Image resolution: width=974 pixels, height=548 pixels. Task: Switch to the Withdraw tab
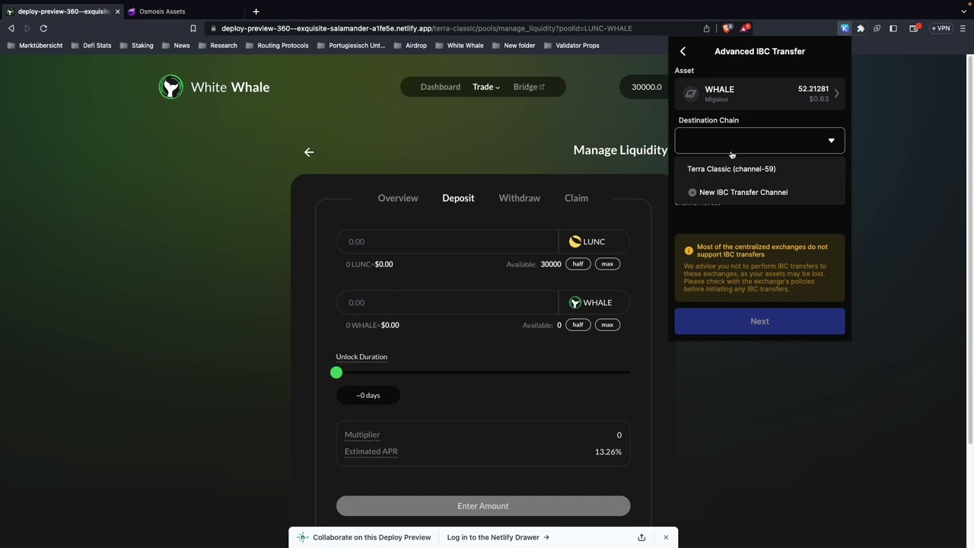pyautogui.click(x=520, y=198)
